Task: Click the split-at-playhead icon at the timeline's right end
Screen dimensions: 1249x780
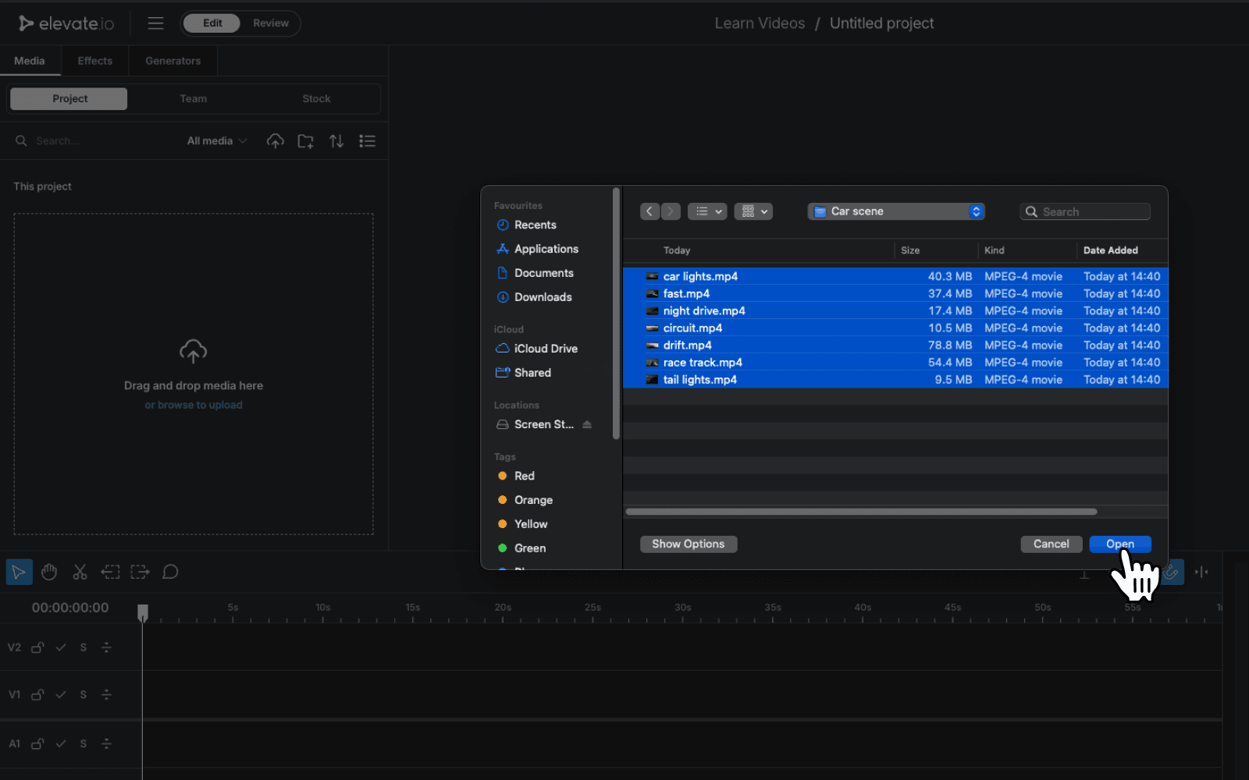Action: point(1201,572)
